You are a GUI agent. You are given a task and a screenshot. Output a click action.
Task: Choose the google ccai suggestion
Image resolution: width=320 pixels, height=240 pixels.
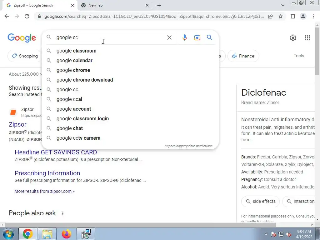coord(130,99)
